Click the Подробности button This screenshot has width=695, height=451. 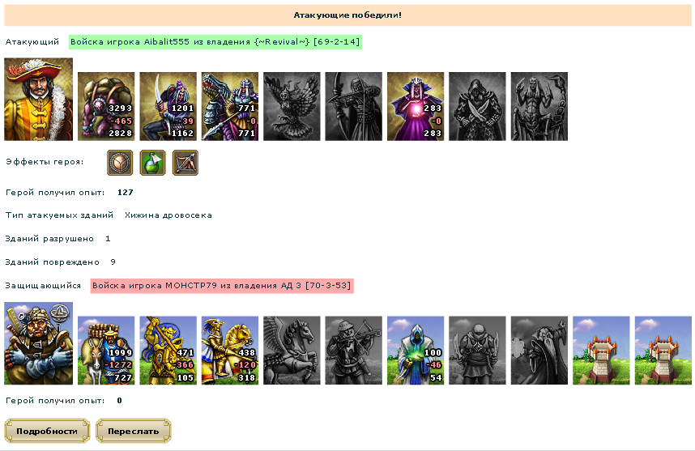47,431
